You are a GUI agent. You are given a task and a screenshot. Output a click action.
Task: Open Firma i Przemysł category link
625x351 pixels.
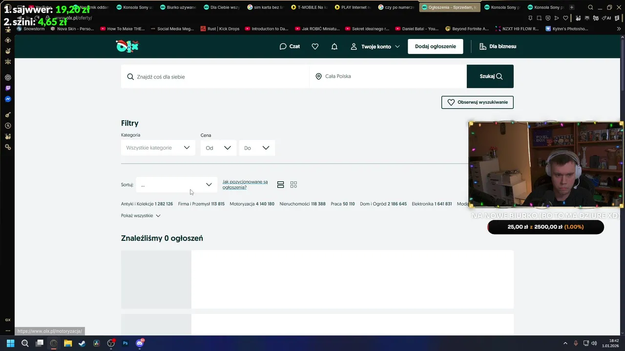[x=201, y=204]
